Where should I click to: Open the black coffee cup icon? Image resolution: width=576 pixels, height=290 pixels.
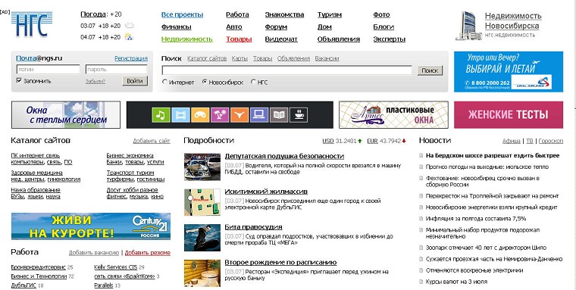tap(299, 115)
